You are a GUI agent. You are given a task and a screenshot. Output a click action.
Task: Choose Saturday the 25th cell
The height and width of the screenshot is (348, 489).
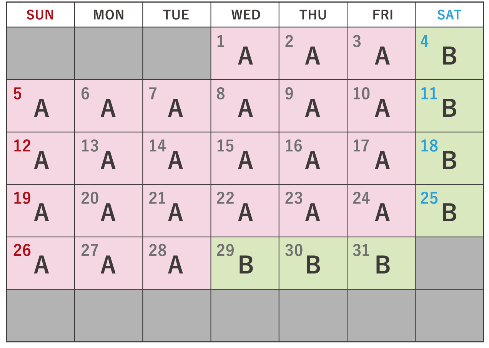coord(449,211)
